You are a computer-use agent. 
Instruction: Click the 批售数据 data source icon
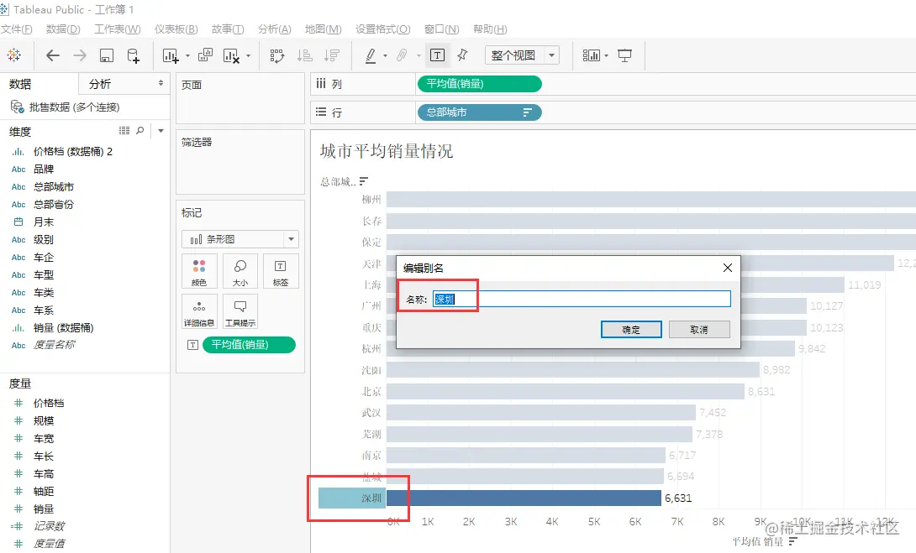pos(17,107)
